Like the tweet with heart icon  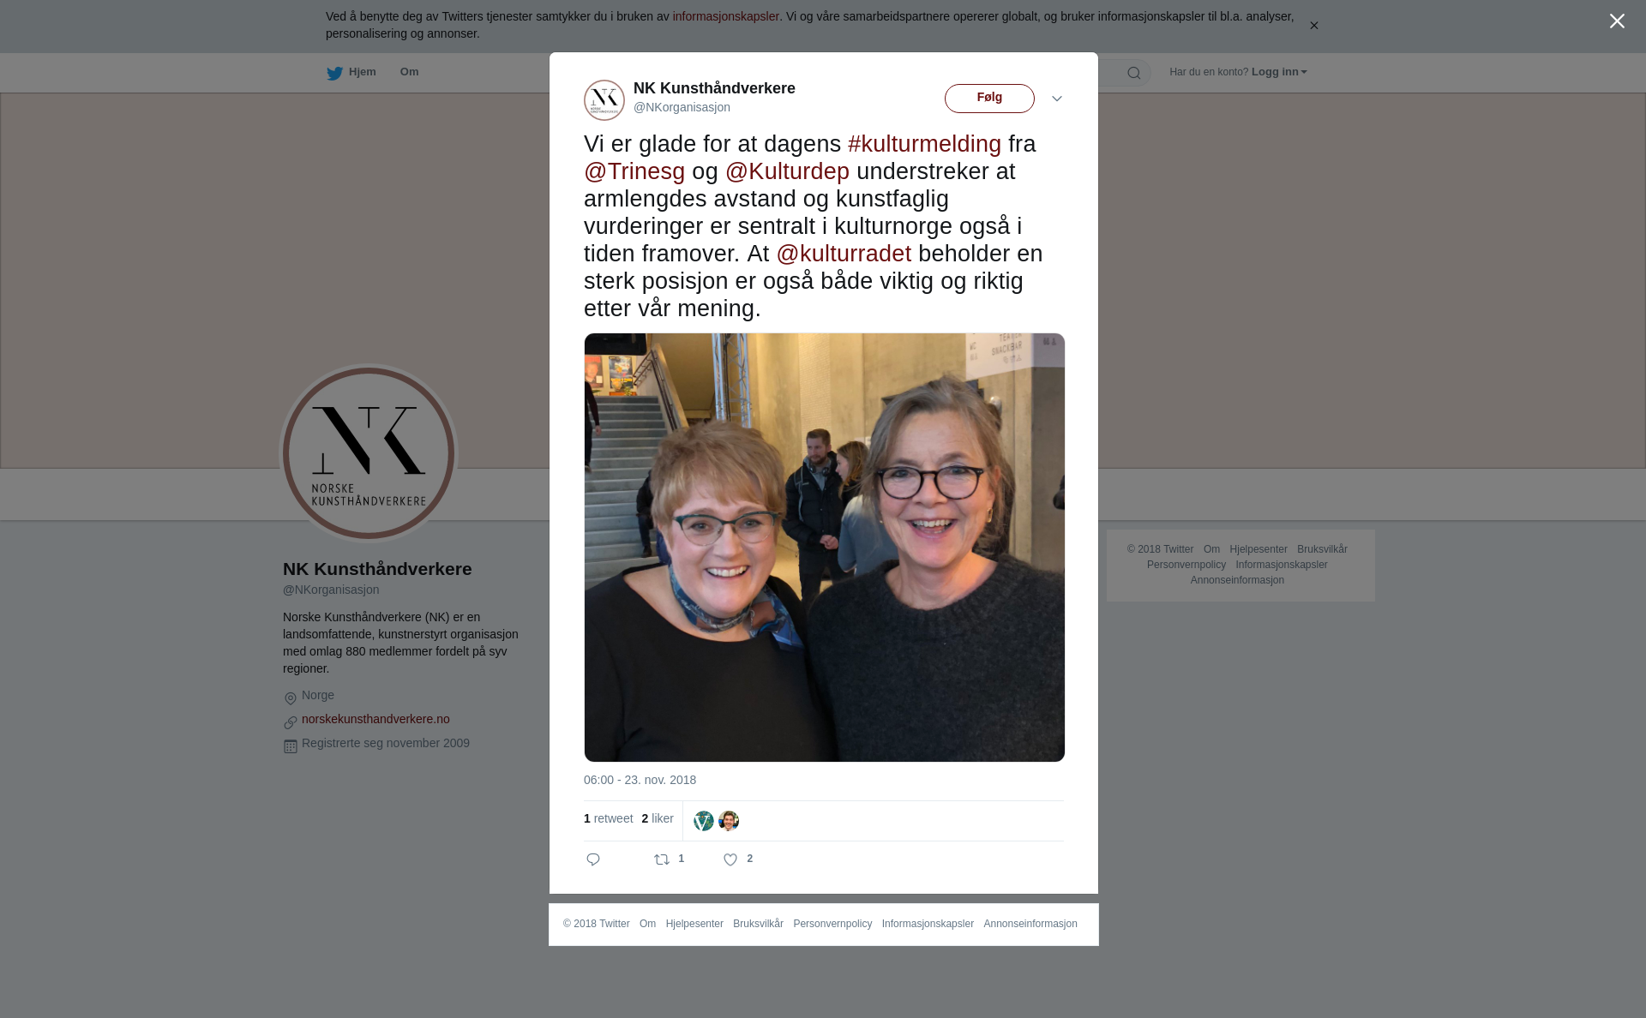coord(730,859)
